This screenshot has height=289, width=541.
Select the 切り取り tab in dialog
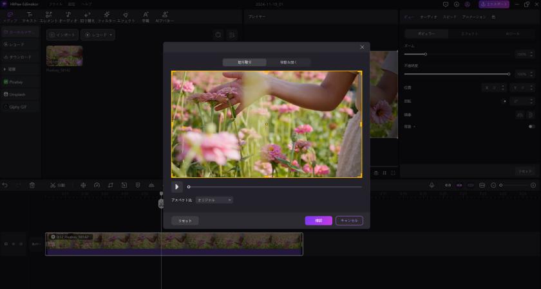(x=245, y=62)
